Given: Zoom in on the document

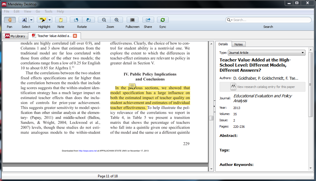Looking at the screenshot, I should (x=117, y=20).
